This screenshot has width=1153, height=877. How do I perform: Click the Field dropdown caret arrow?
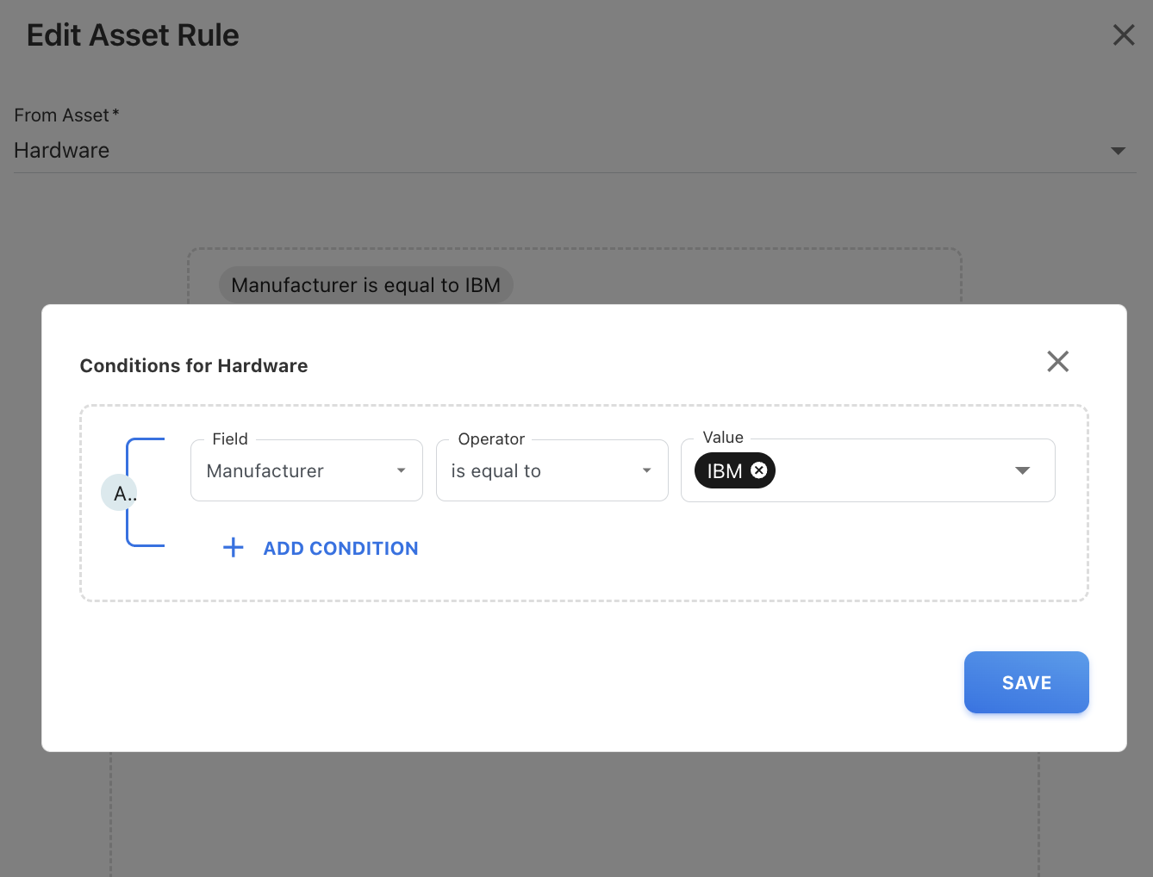point(401,470)
